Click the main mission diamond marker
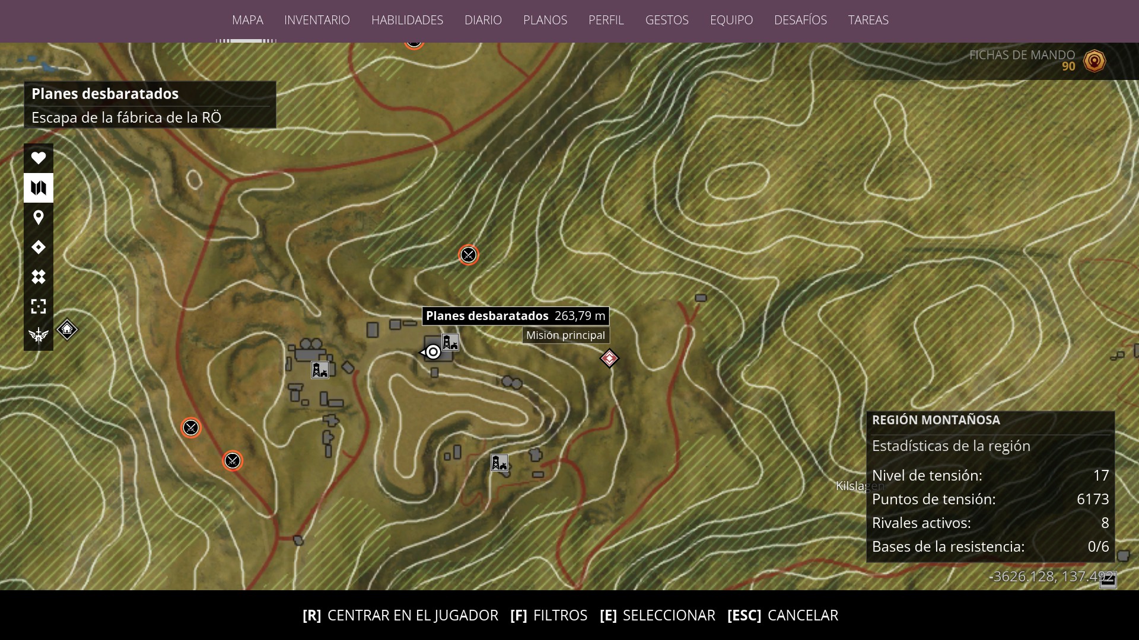This screenshot has width=1139, height=640. click(609, 358)
